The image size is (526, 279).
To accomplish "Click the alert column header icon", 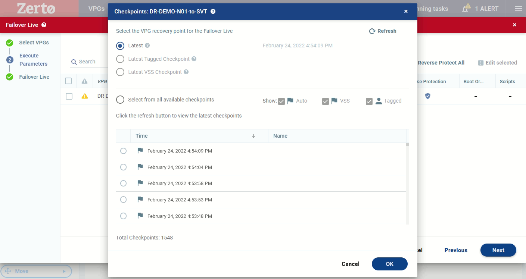I will click(x=85, y=81).
